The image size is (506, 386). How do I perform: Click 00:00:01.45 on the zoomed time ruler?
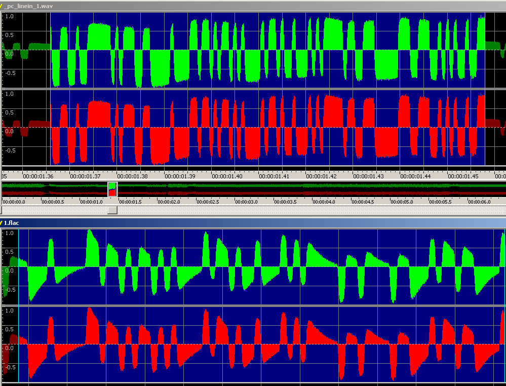[x=462, y=176]
